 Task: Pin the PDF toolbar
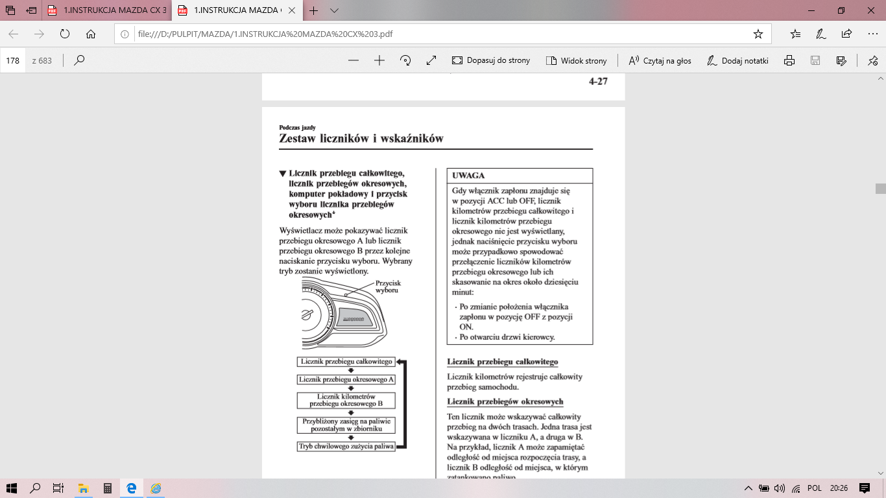pos(872,60)
